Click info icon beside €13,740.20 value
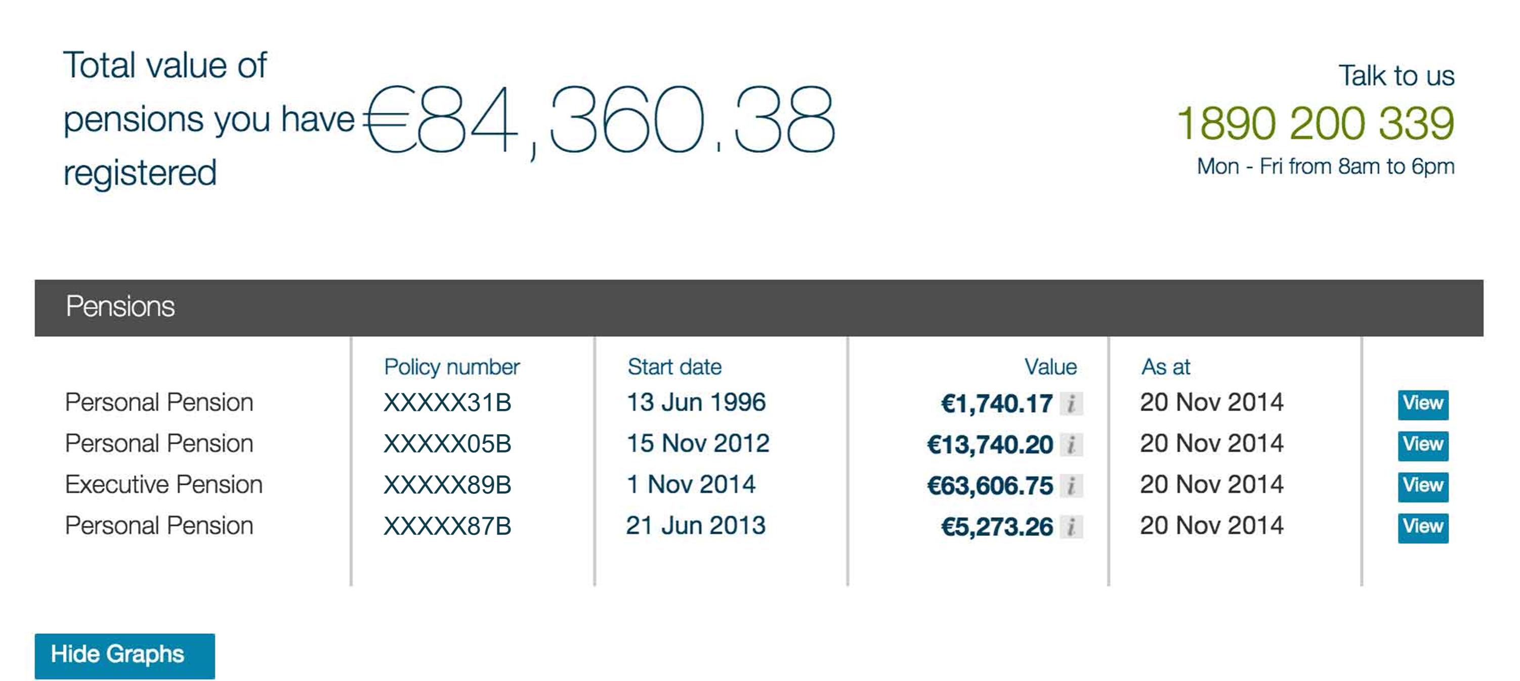Screen dimensions: 1520x681 click(1071, 444)
